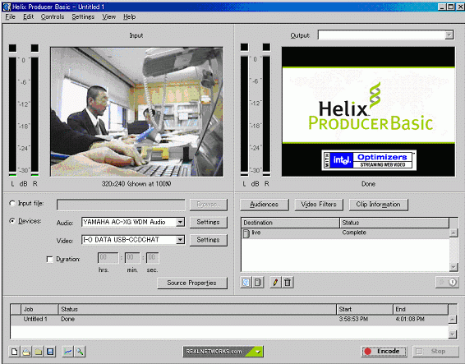Open Video Filters
The width and height of the screenshot is (465, 364).
coord(319,205)
